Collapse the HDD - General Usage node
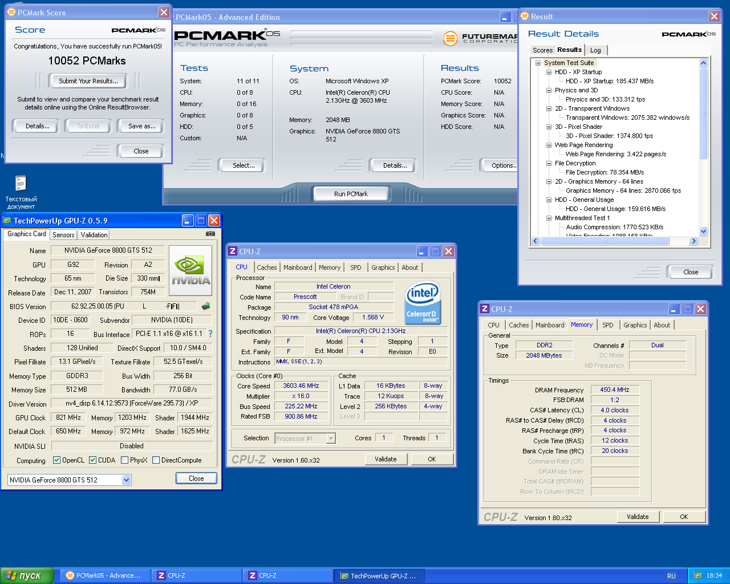The height and width of the screenshot is (584, 730). 549,200
